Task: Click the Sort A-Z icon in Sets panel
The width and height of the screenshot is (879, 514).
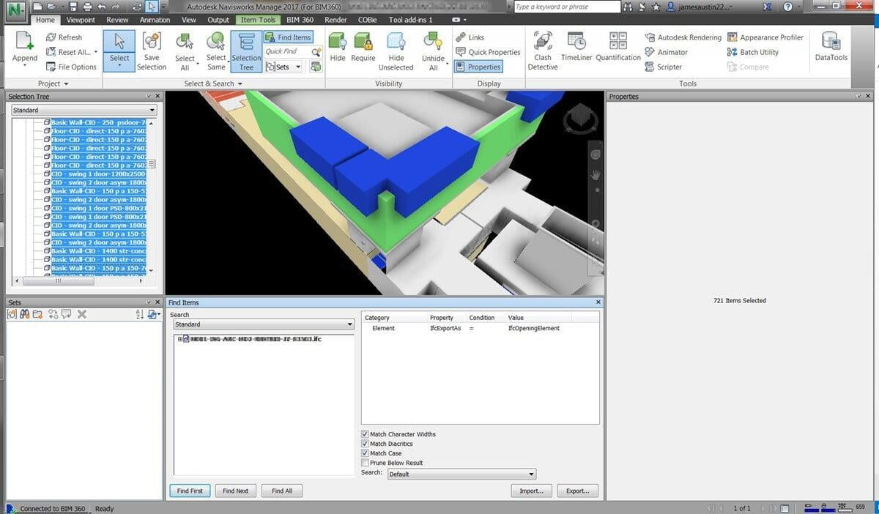Action: (140, 314)
